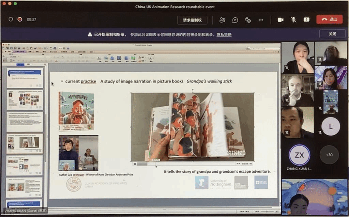Select the ZX ZHANG XUAN avatar
Viewport: 349px width, 217px height.
coord(299,155)
